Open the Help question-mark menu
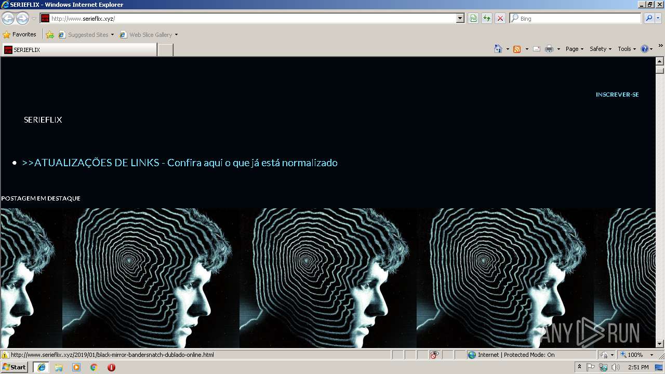The width and height of the screenshot is (665, 374). pos(647,49)
